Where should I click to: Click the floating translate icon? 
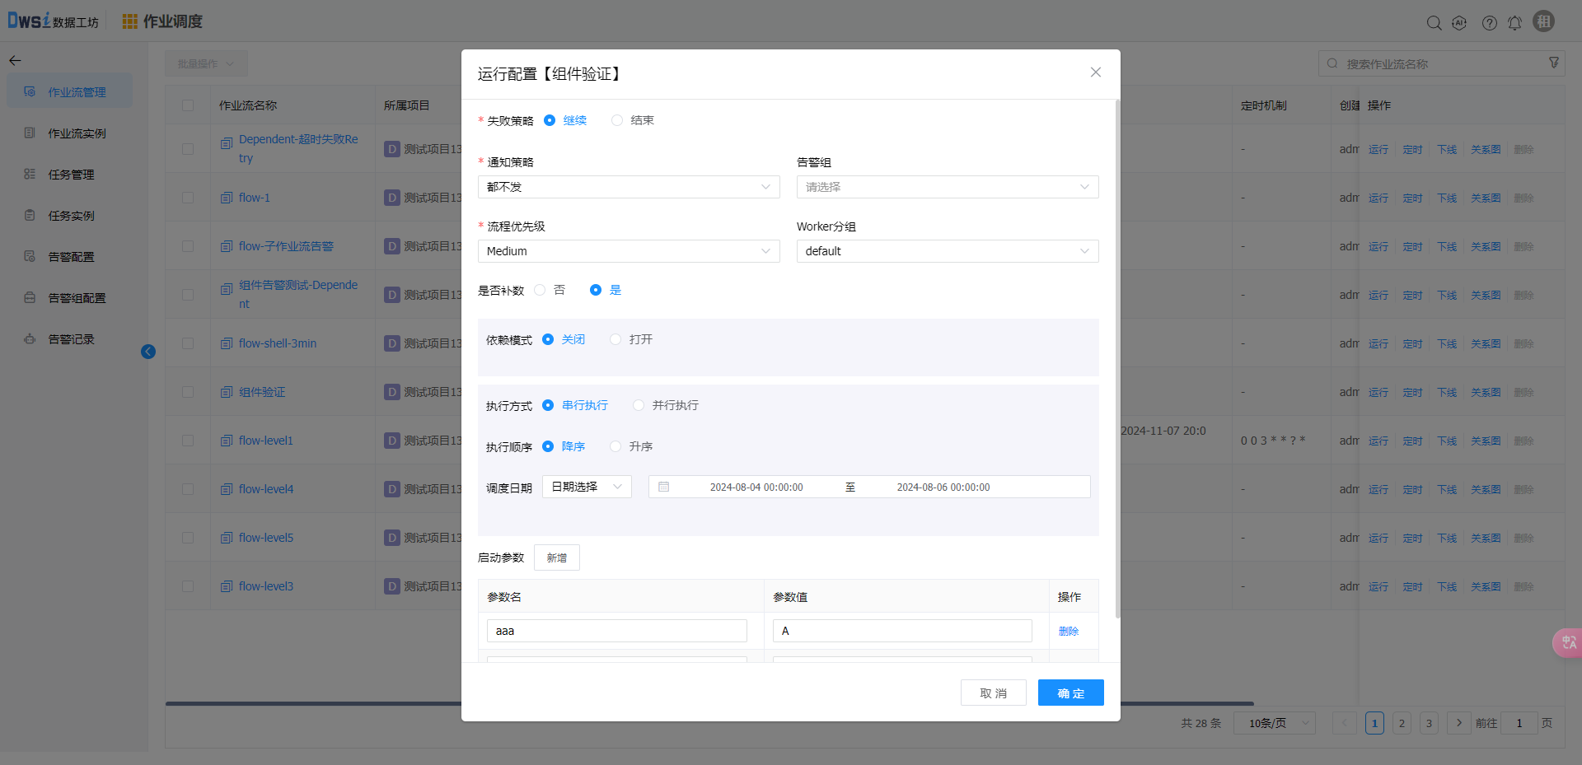1568,642
